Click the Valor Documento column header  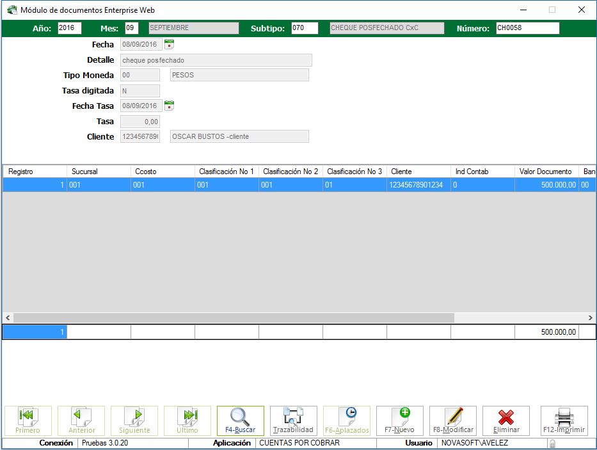(x=546, y=172)
